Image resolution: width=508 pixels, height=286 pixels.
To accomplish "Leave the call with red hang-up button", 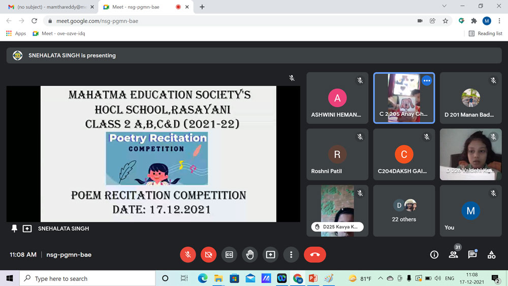I will click(x=314, y=255).
